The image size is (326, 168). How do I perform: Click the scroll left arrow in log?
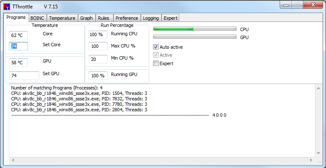coord(13,160)
